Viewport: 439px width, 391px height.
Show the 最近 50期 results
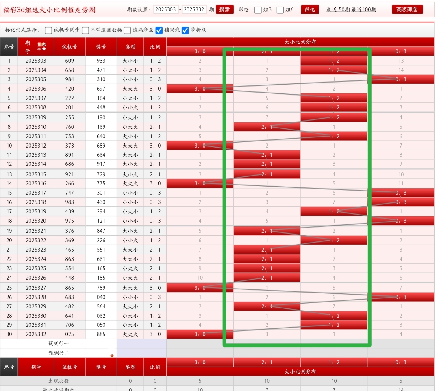tap(338, 9)
